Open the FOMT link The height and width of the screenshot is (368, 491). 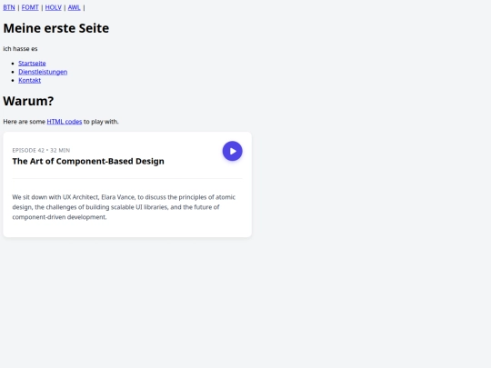pyautogui.click(x=30, y=7)
